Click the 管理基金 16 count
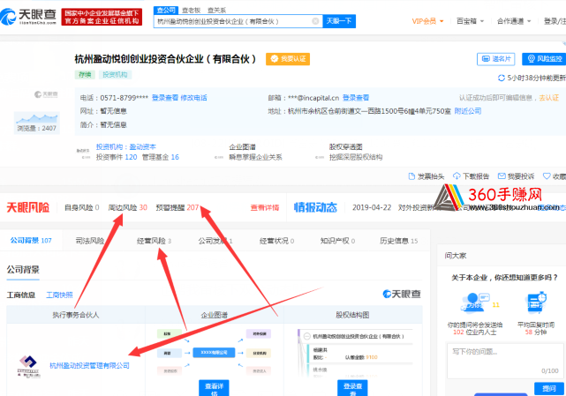This screenshot has width=566, height=396. point(161,157)
